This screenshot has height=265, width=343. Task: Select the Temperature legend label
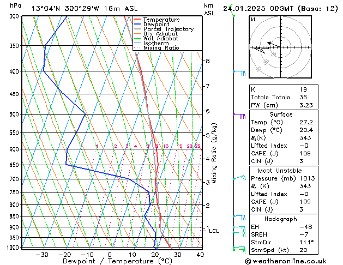pyautogui.click(x=161, y=20)
